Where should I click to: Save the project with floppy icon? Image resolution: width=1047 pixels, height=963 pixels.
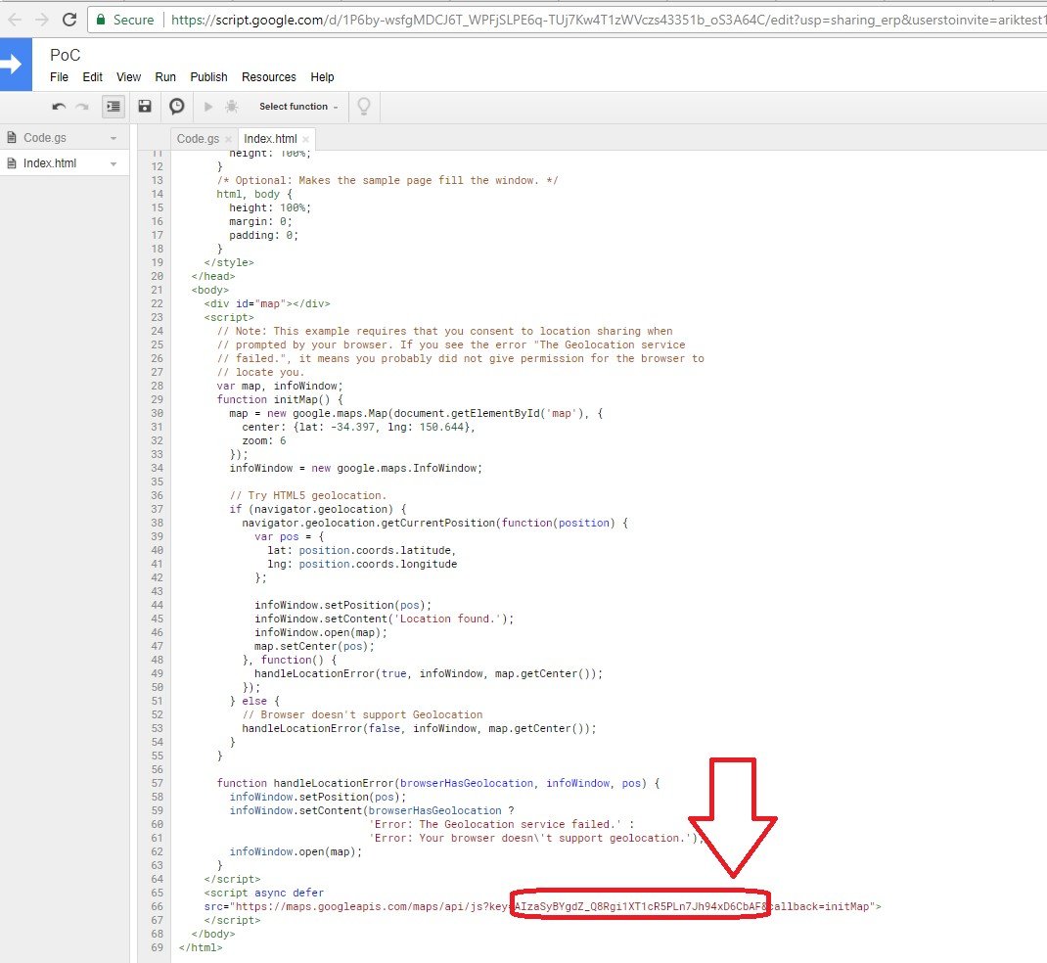pyautogui.click(x=144, y=106)
